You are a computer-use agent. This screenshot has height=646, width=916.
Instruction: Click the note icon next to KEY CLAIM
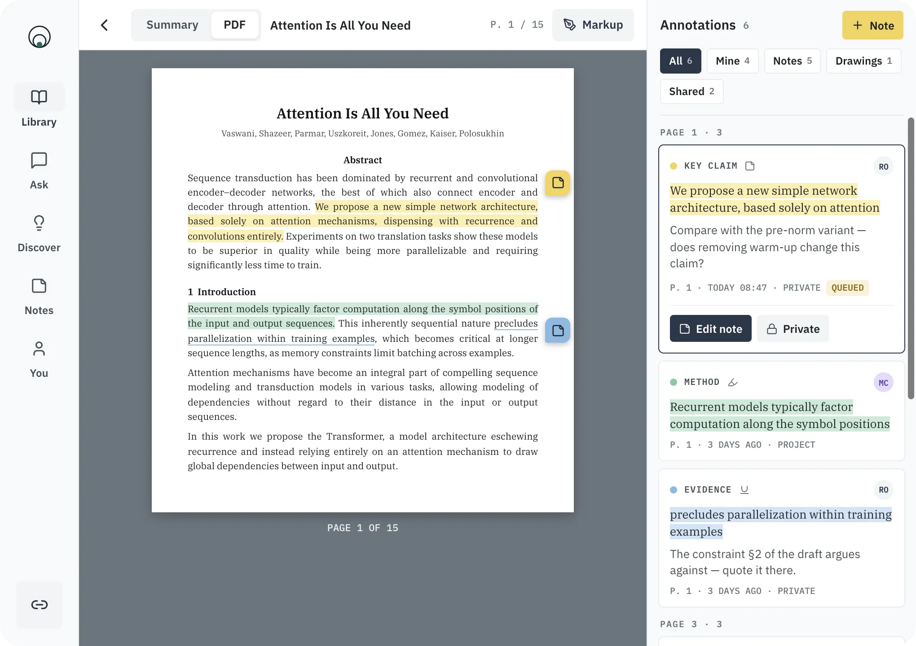750,166
